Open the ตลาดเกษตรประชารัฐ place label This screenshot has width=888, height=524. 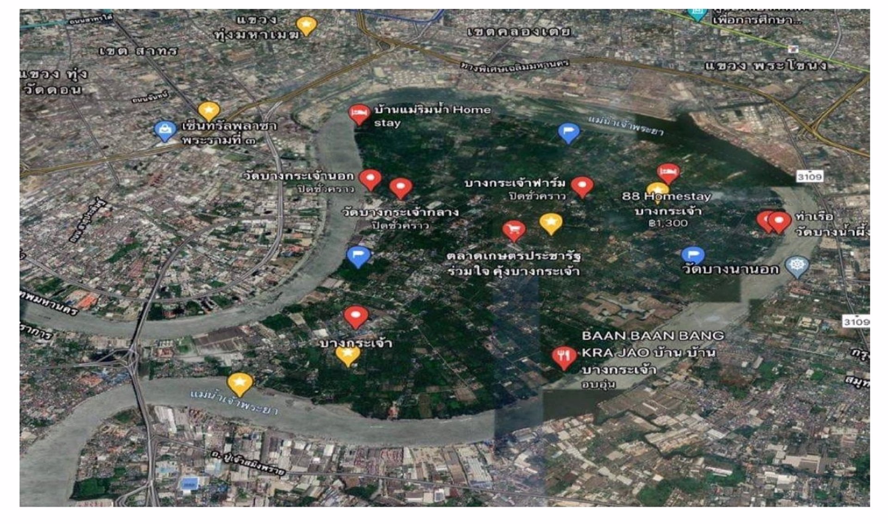point(514,263)
